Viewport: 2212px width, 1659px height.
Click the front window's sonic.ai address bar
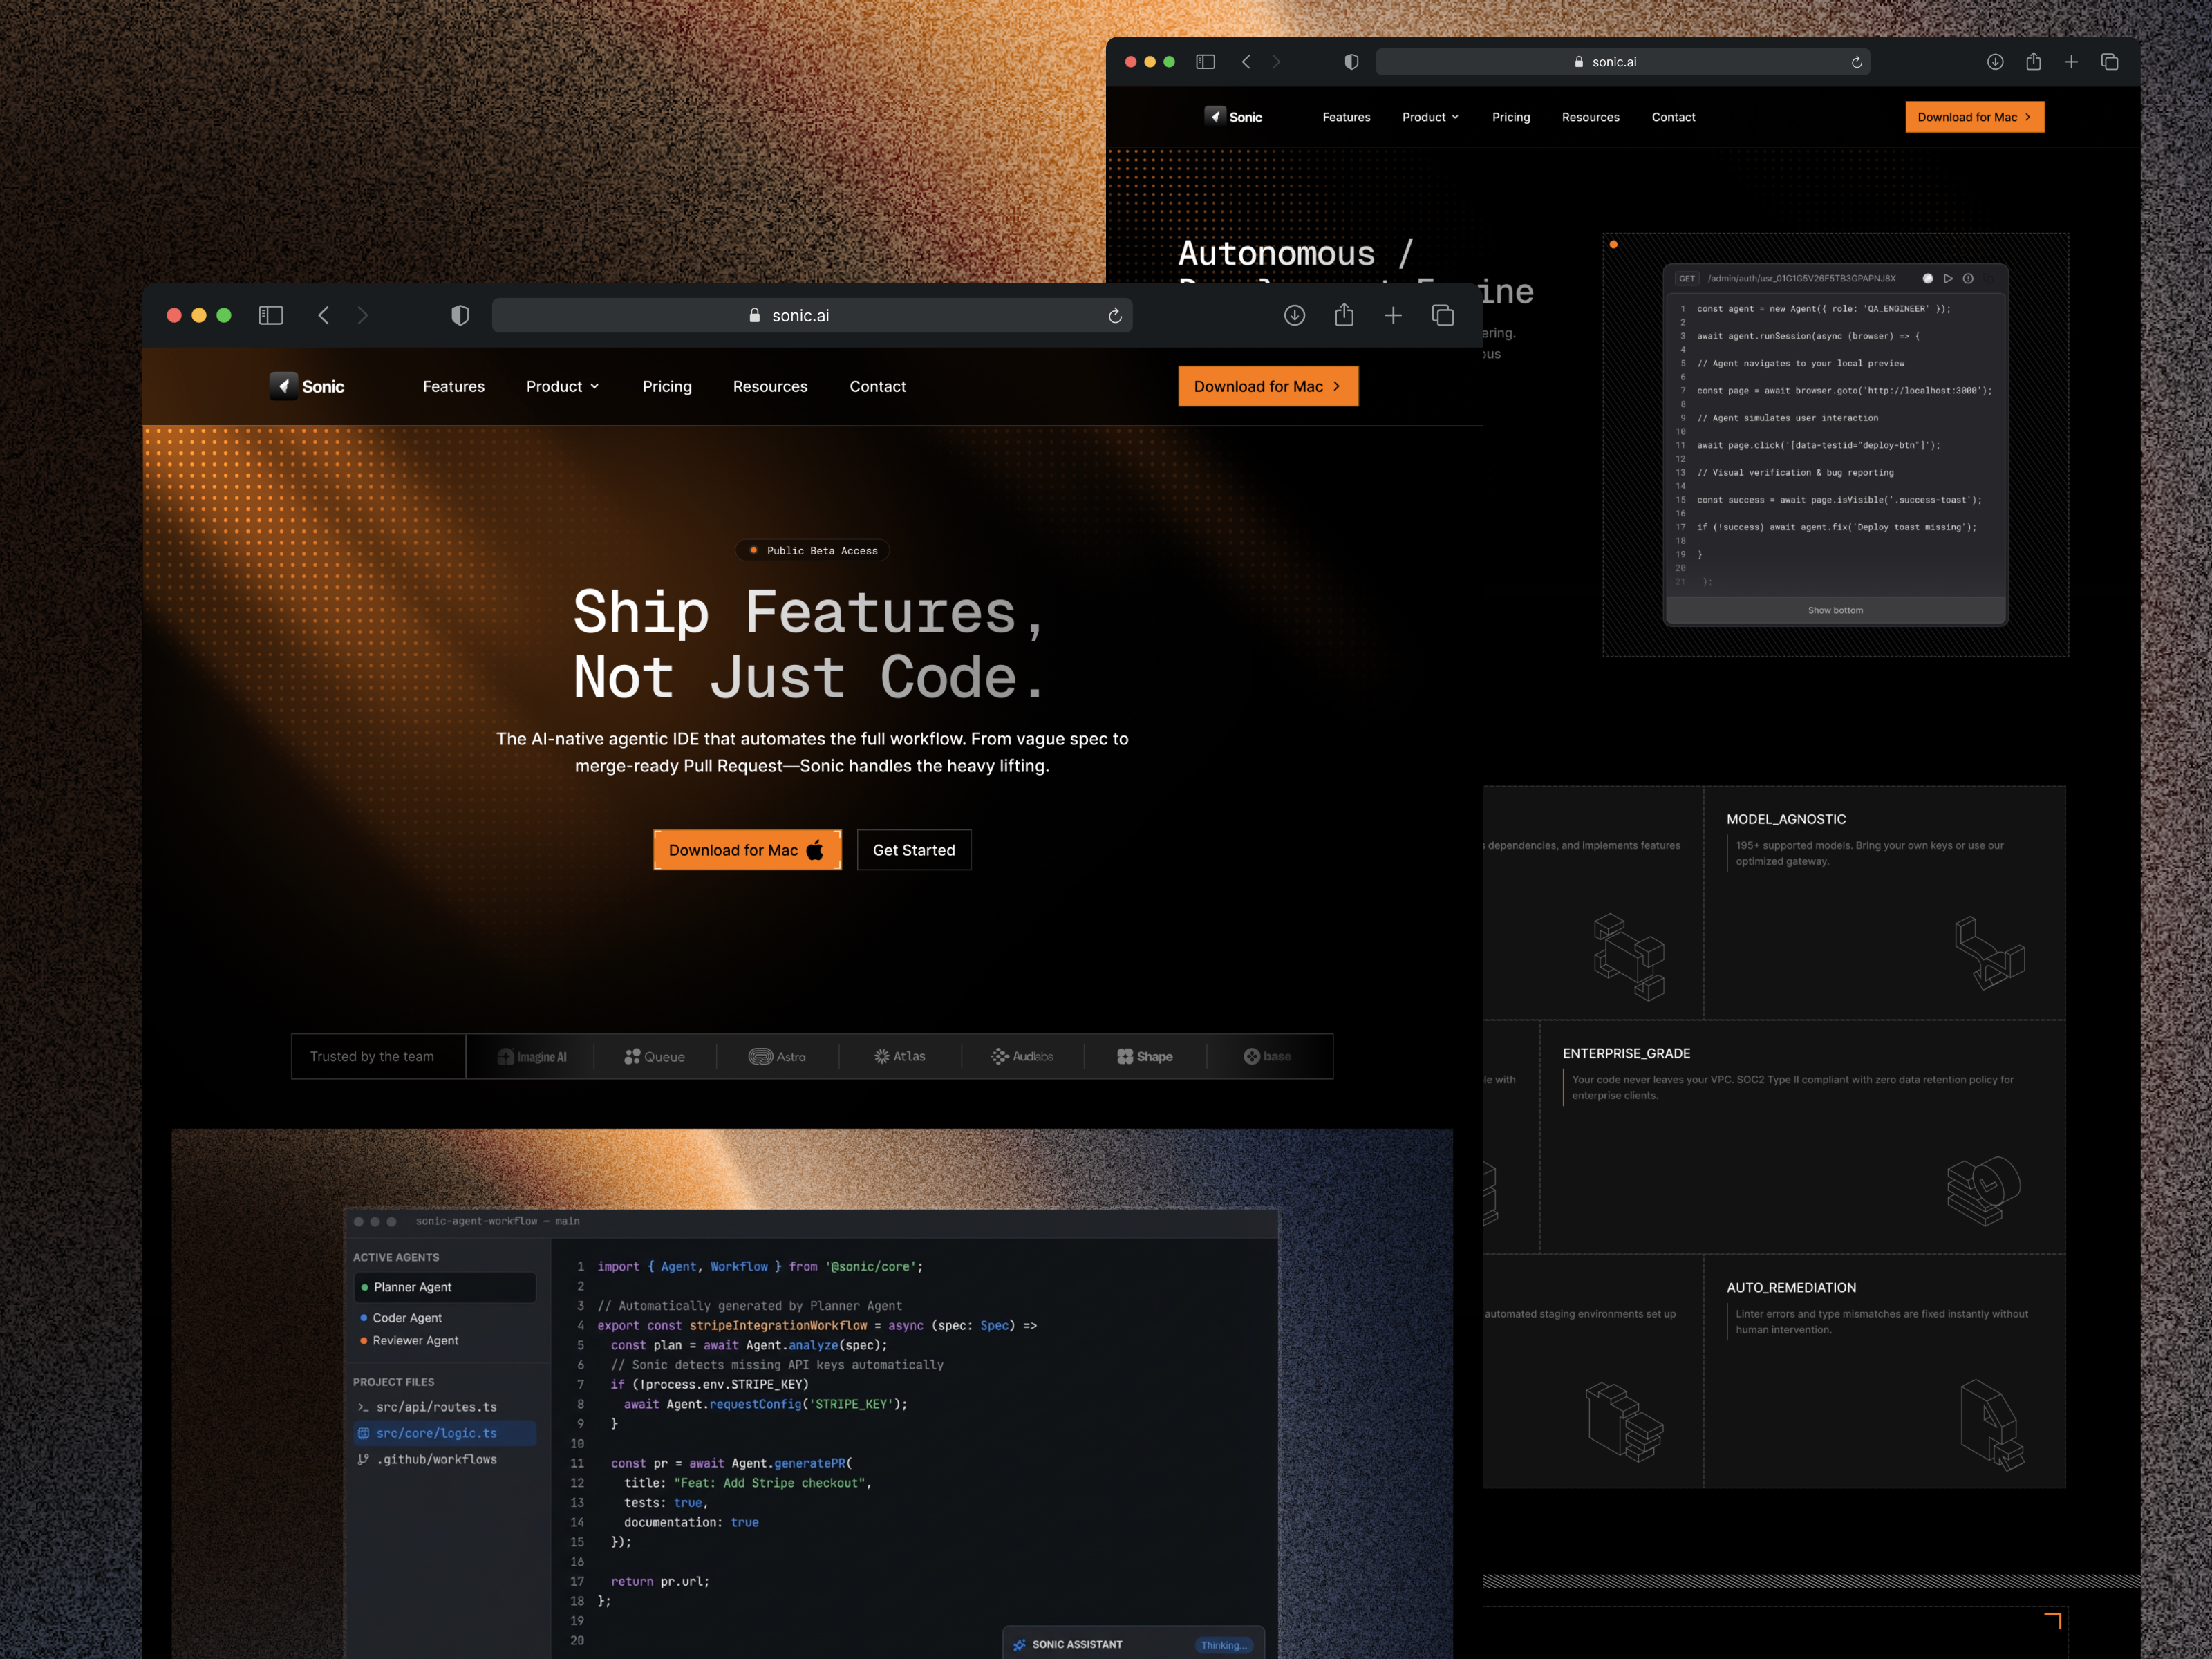pyautogui.click(x=812, y=315)
